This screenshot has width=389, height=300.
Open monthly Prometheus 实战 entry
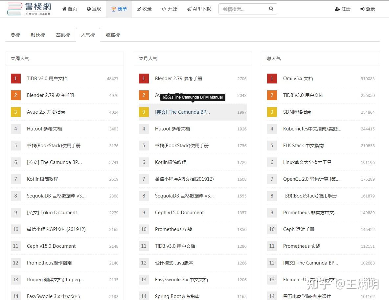(174, 229)
